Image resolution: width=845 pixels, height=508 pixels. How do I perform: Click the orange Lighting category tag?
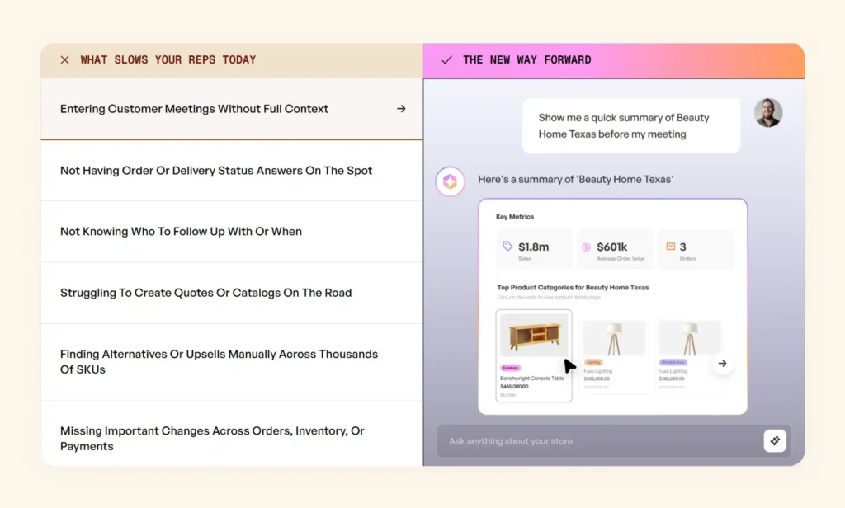[x=593, y=363]
